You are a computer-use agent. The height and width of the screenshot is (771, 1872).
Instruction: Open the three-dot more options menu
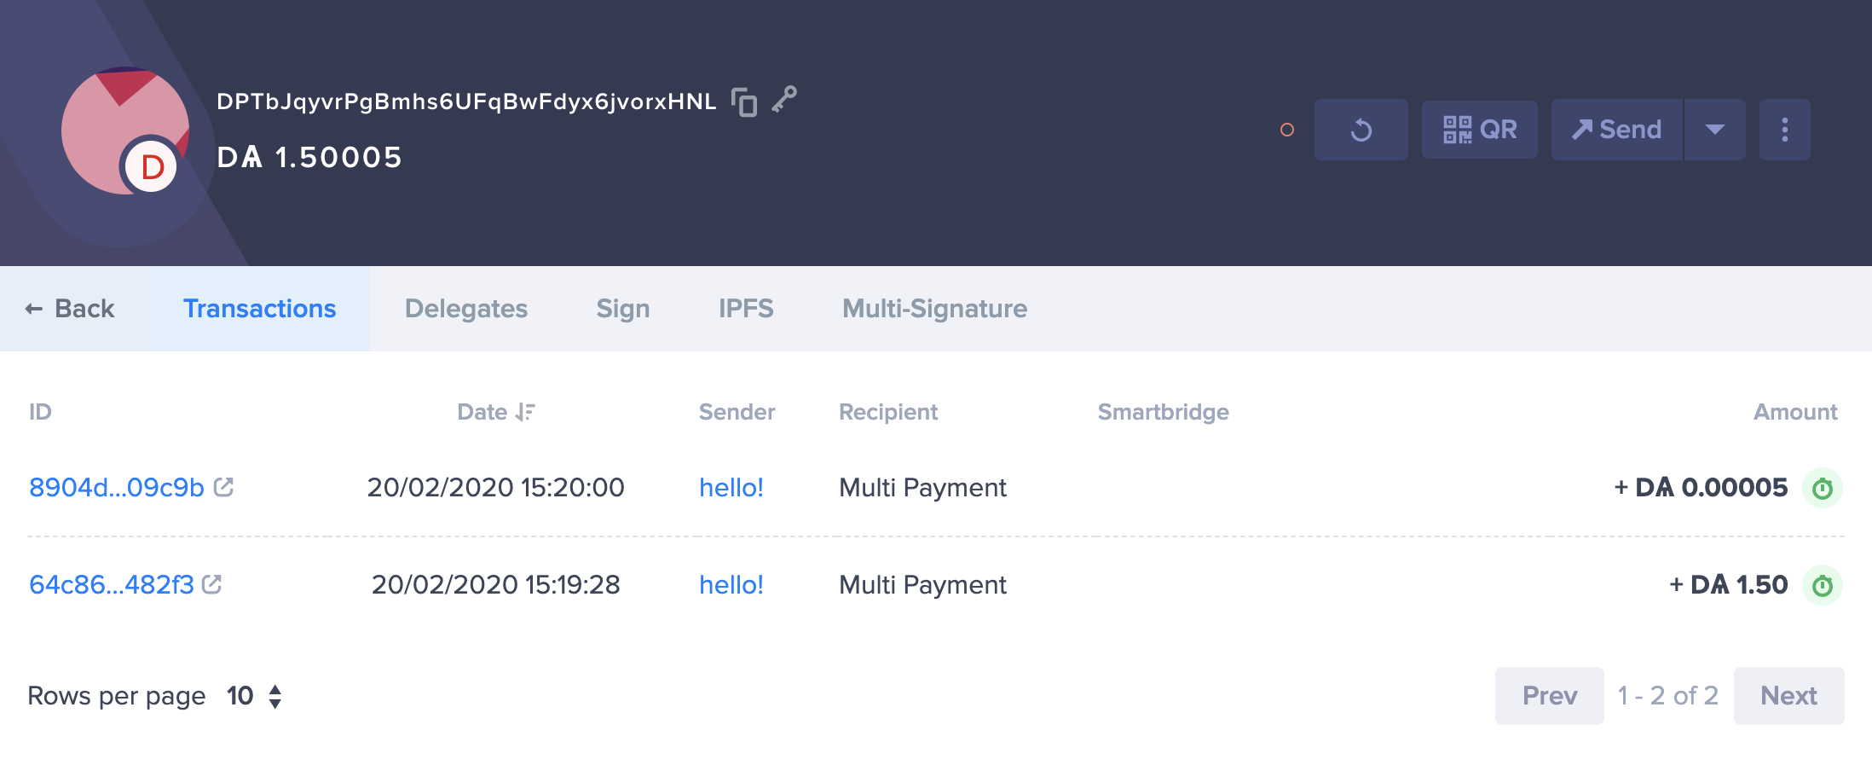click(1785, 130)
